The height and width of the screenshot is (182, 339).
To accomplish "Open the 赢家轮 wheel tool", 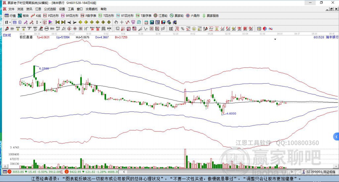I will [177, 16].
